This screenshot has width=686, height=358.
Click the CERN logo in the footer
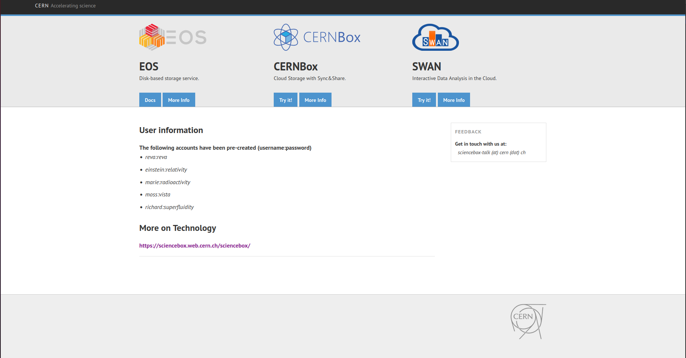528,321
